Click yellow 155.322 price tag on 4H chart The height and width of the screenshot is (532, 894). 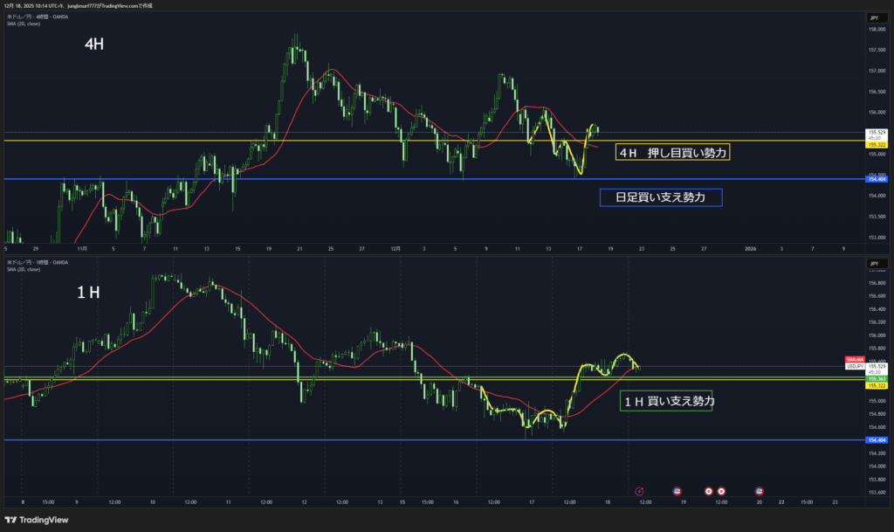point(876,145)
